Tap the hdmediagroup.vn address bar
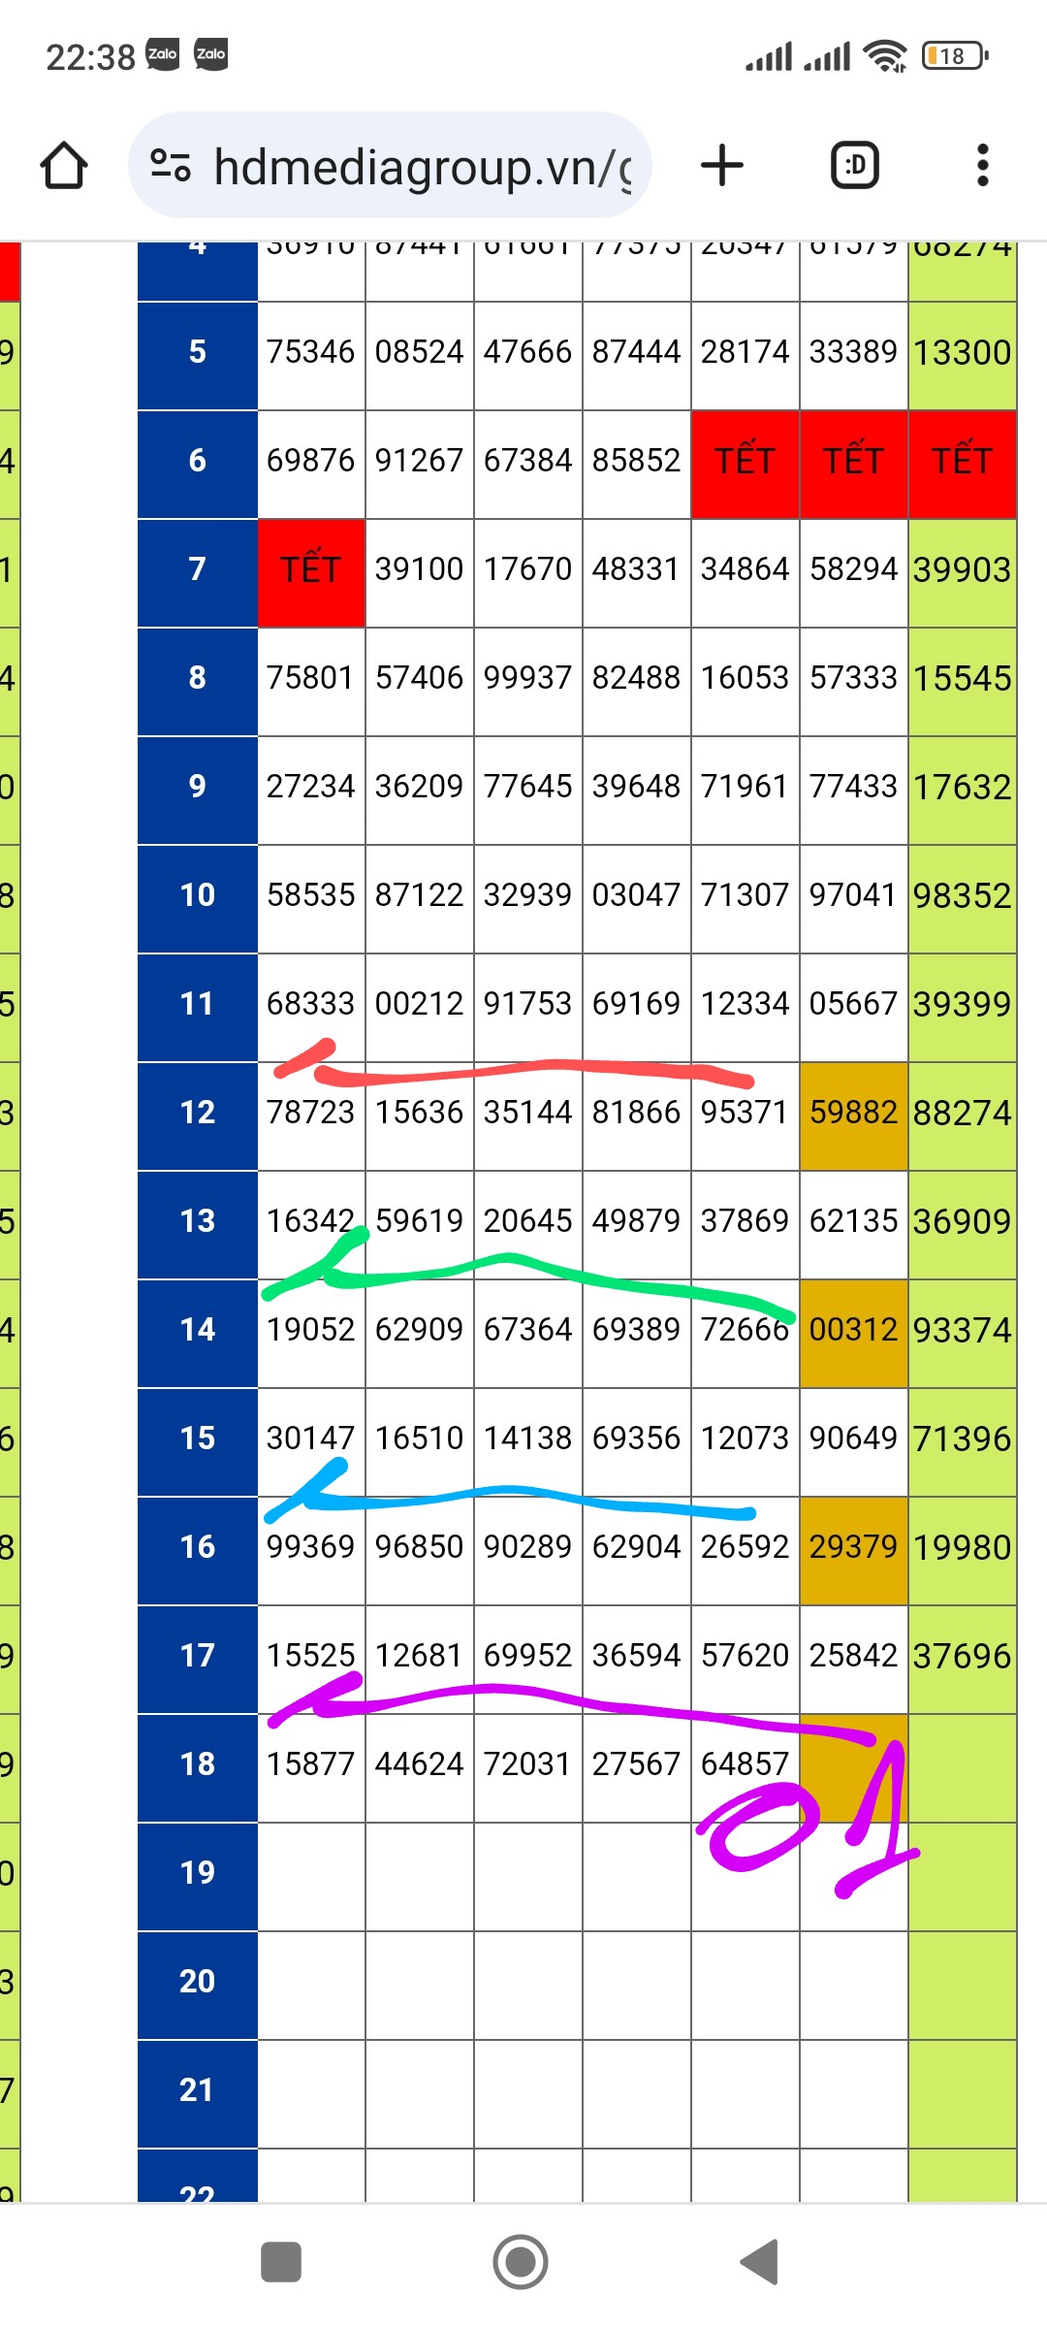This screenshot has width=1047, height=2328. [x=390, y=166]
